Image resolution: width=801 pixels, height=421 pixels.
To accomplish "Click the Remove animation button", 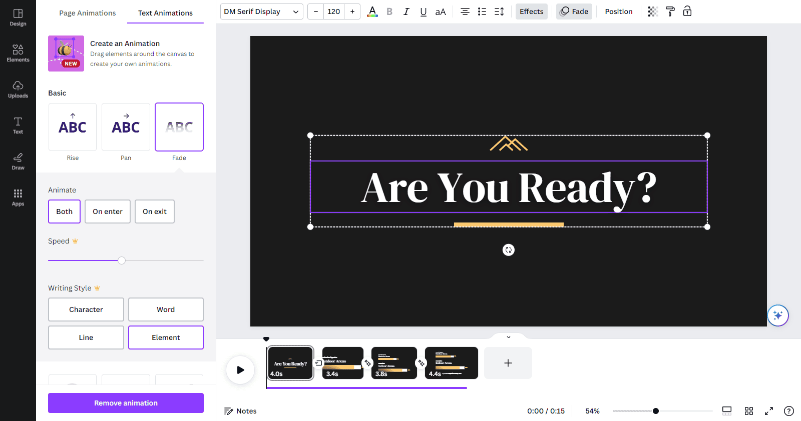I will (126, 403).
